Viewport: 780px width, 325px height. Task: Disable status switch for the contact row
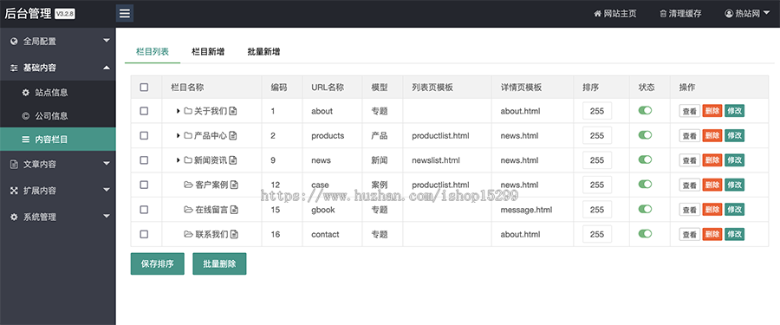tap(645, 233)
